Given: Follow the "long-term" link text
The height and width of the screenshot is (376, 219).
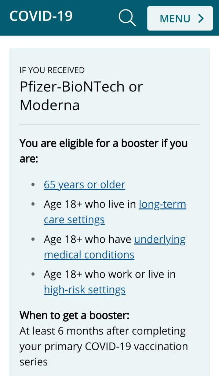Looking at the screenshot, I should coord(163,204).
